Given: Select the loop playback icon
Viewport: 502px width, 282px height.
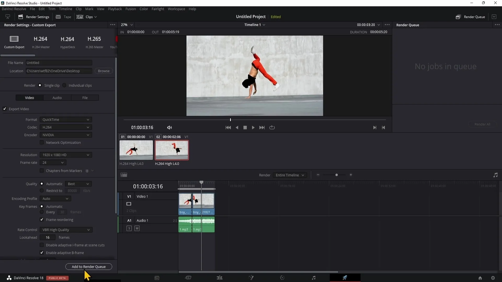Looking at the screenshot, I should (272, 127).
